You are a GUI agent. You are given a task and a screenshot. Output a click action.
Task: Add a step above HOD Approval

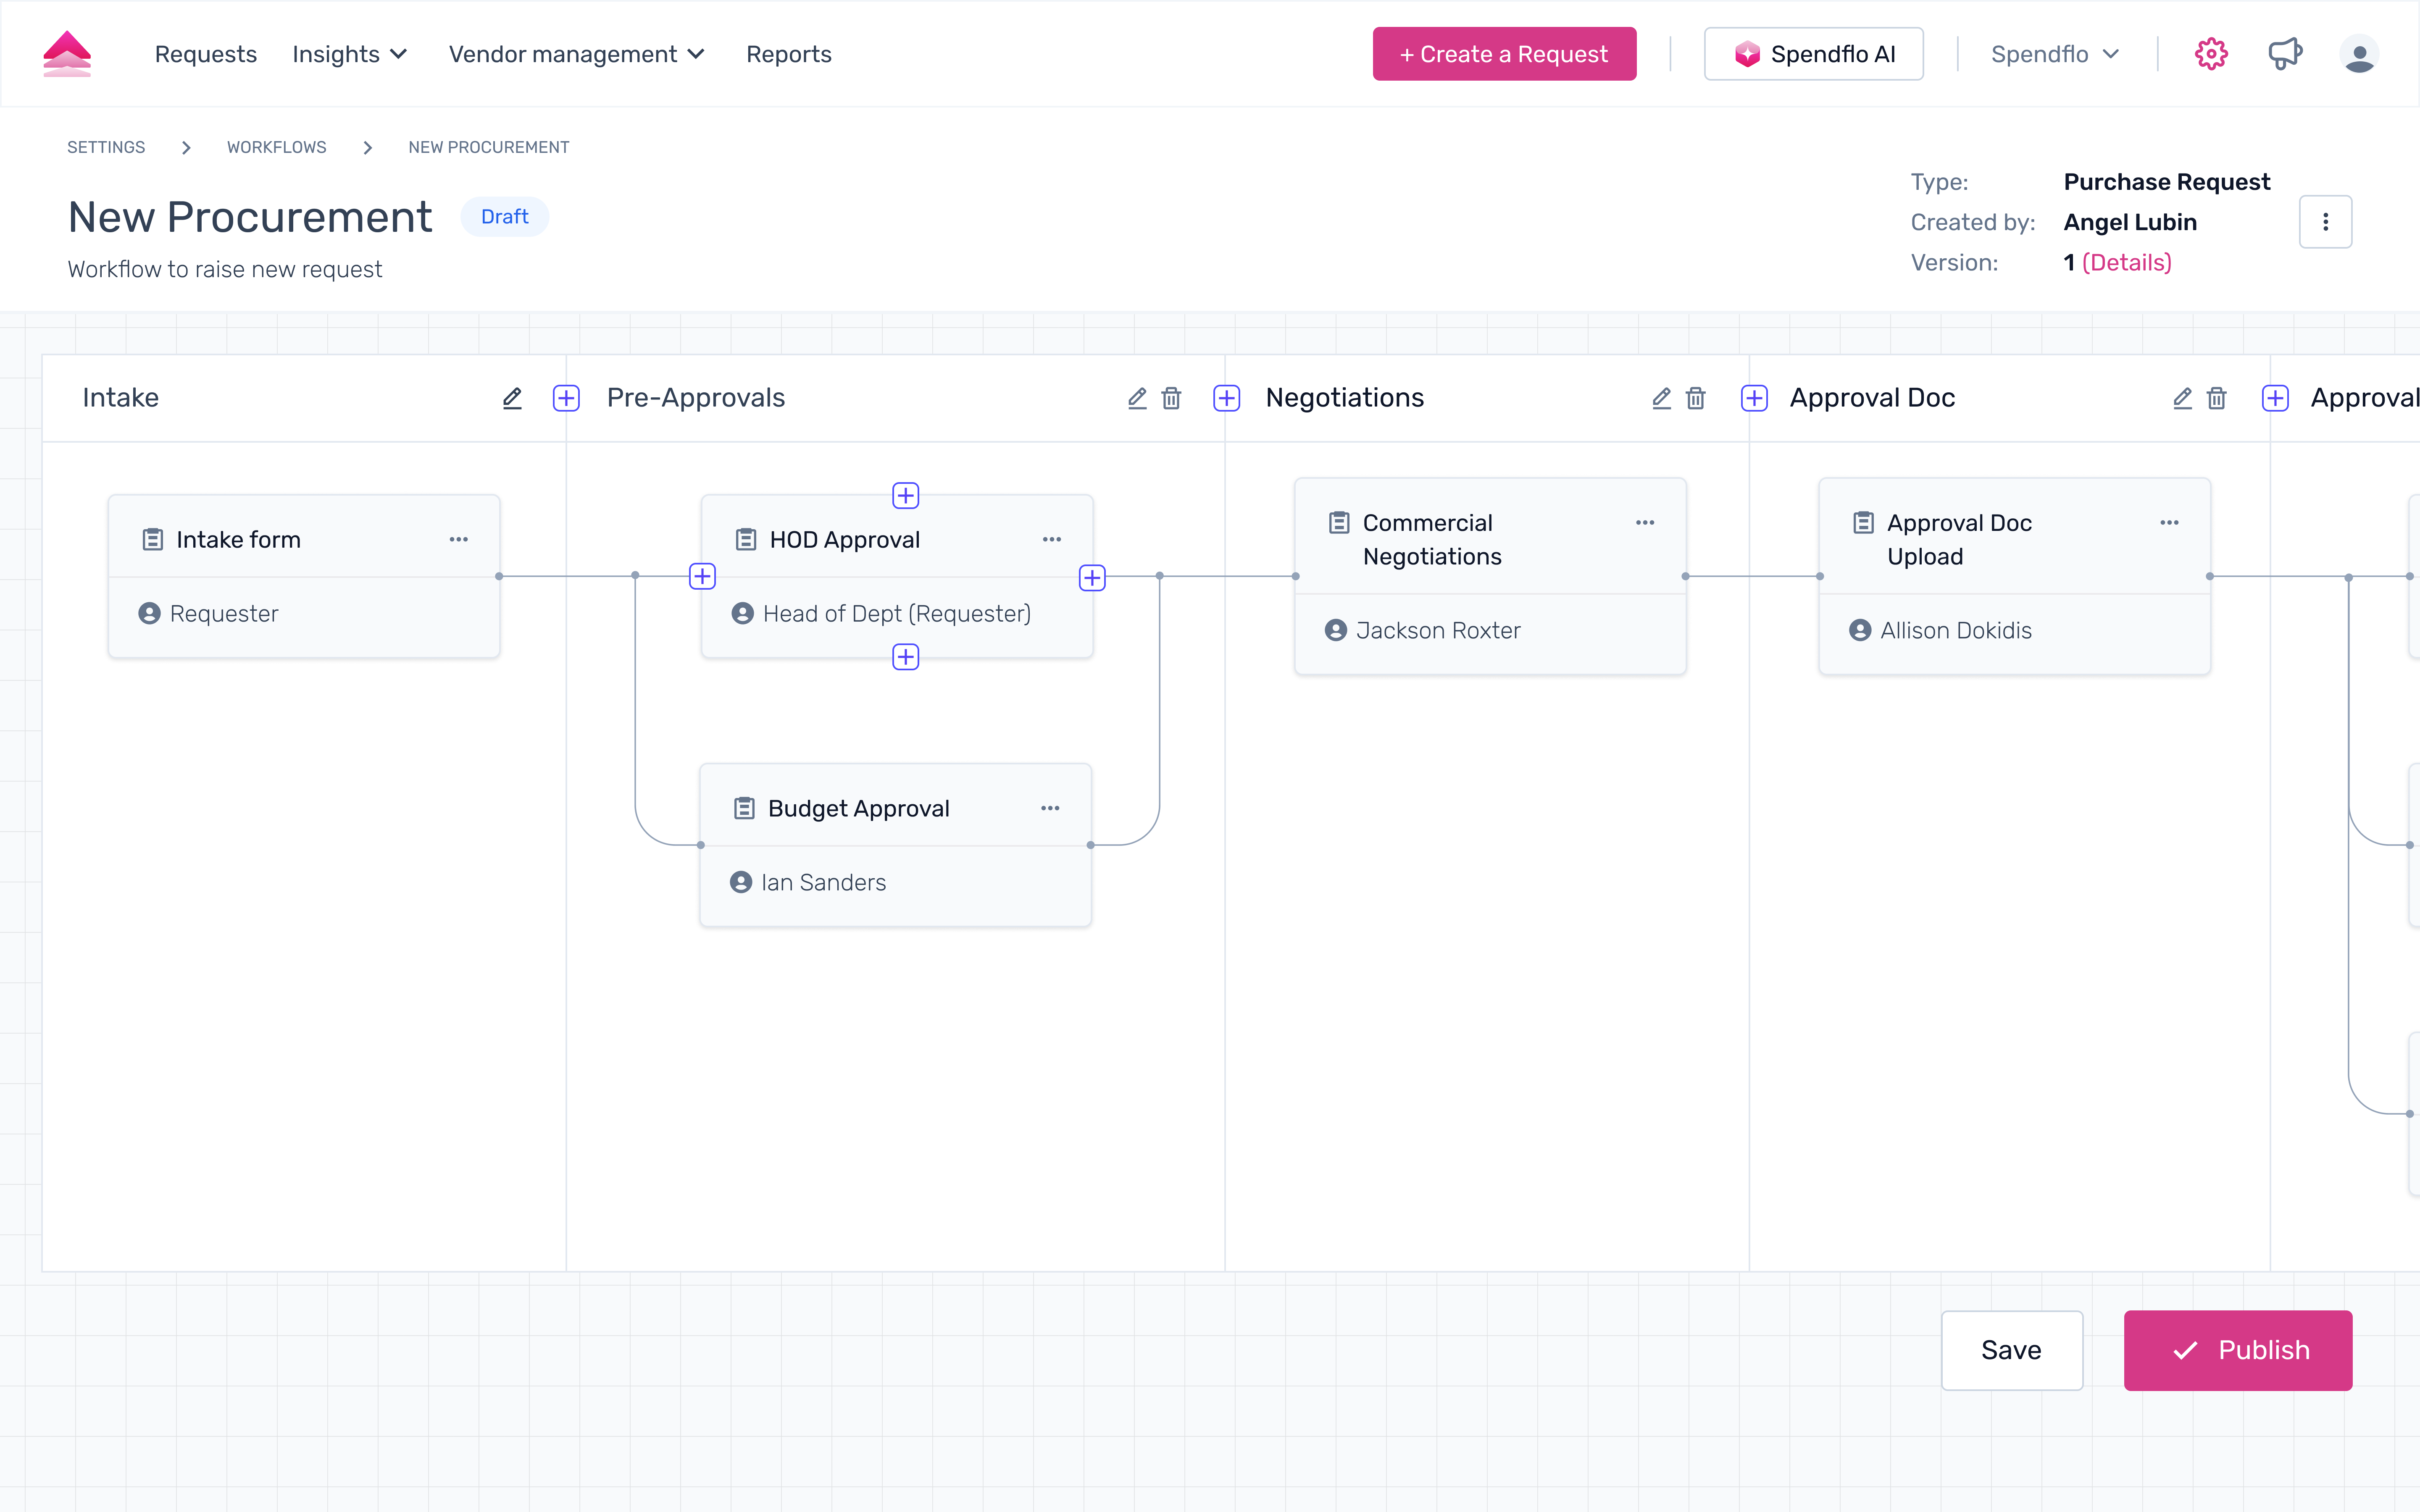[906, 495]
